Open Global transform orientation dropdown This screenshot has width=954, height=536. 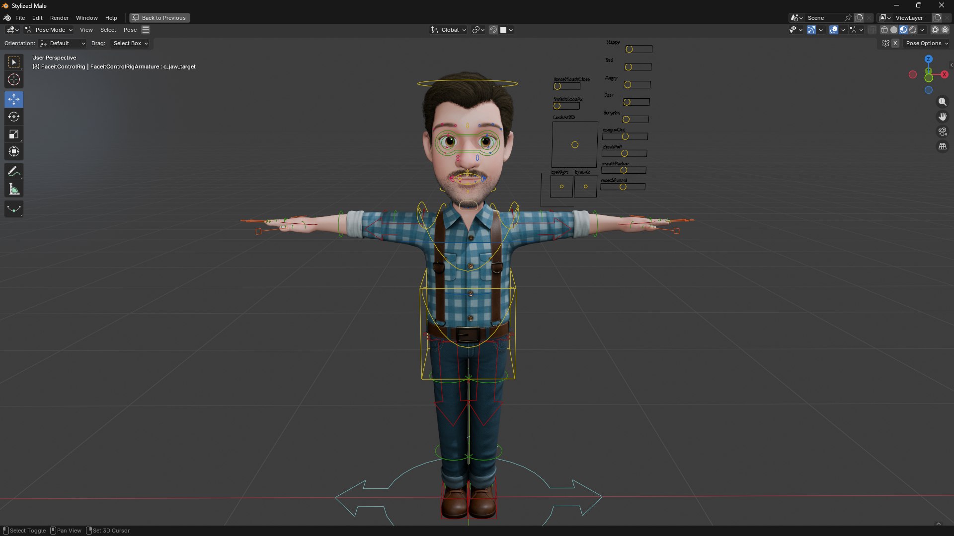[449, 30]
